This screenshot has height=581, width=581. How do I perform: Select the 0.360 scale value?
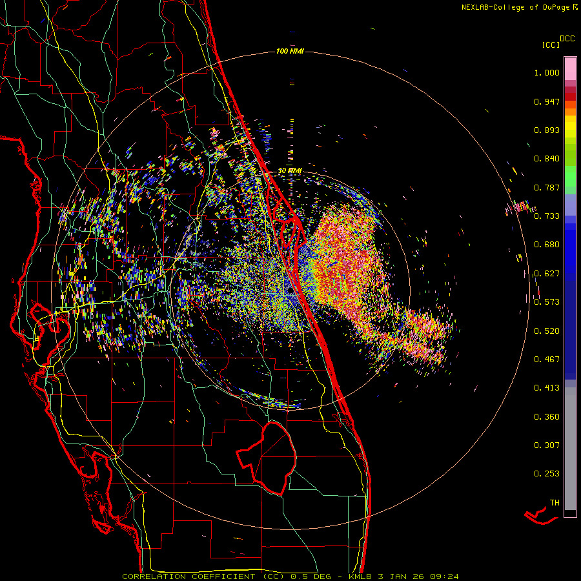547,417
